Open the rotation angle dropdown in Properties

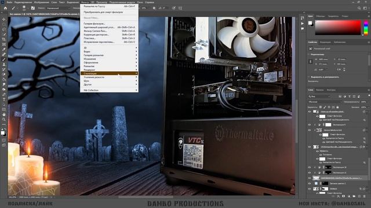coord(327,69)
